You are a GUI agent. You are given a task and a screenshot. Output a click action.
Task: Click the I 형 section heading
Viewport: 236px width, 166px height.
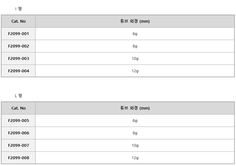[19, 9]
